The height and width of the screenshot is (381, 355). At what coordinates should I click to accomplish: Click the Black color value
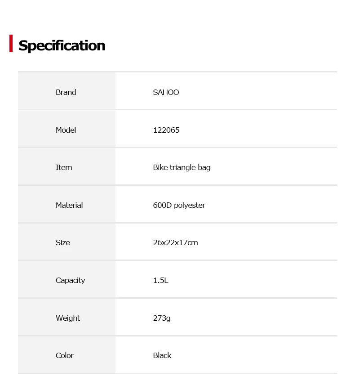point(162,355)
